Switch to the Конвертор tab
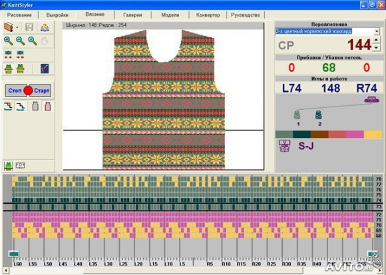The height and width of the screenshot is (275, 386). click(208, 15)
